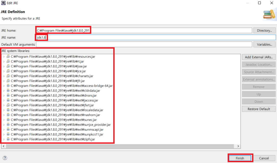
Task: Open the help question mark icon
Action: (x=5, y=158)
